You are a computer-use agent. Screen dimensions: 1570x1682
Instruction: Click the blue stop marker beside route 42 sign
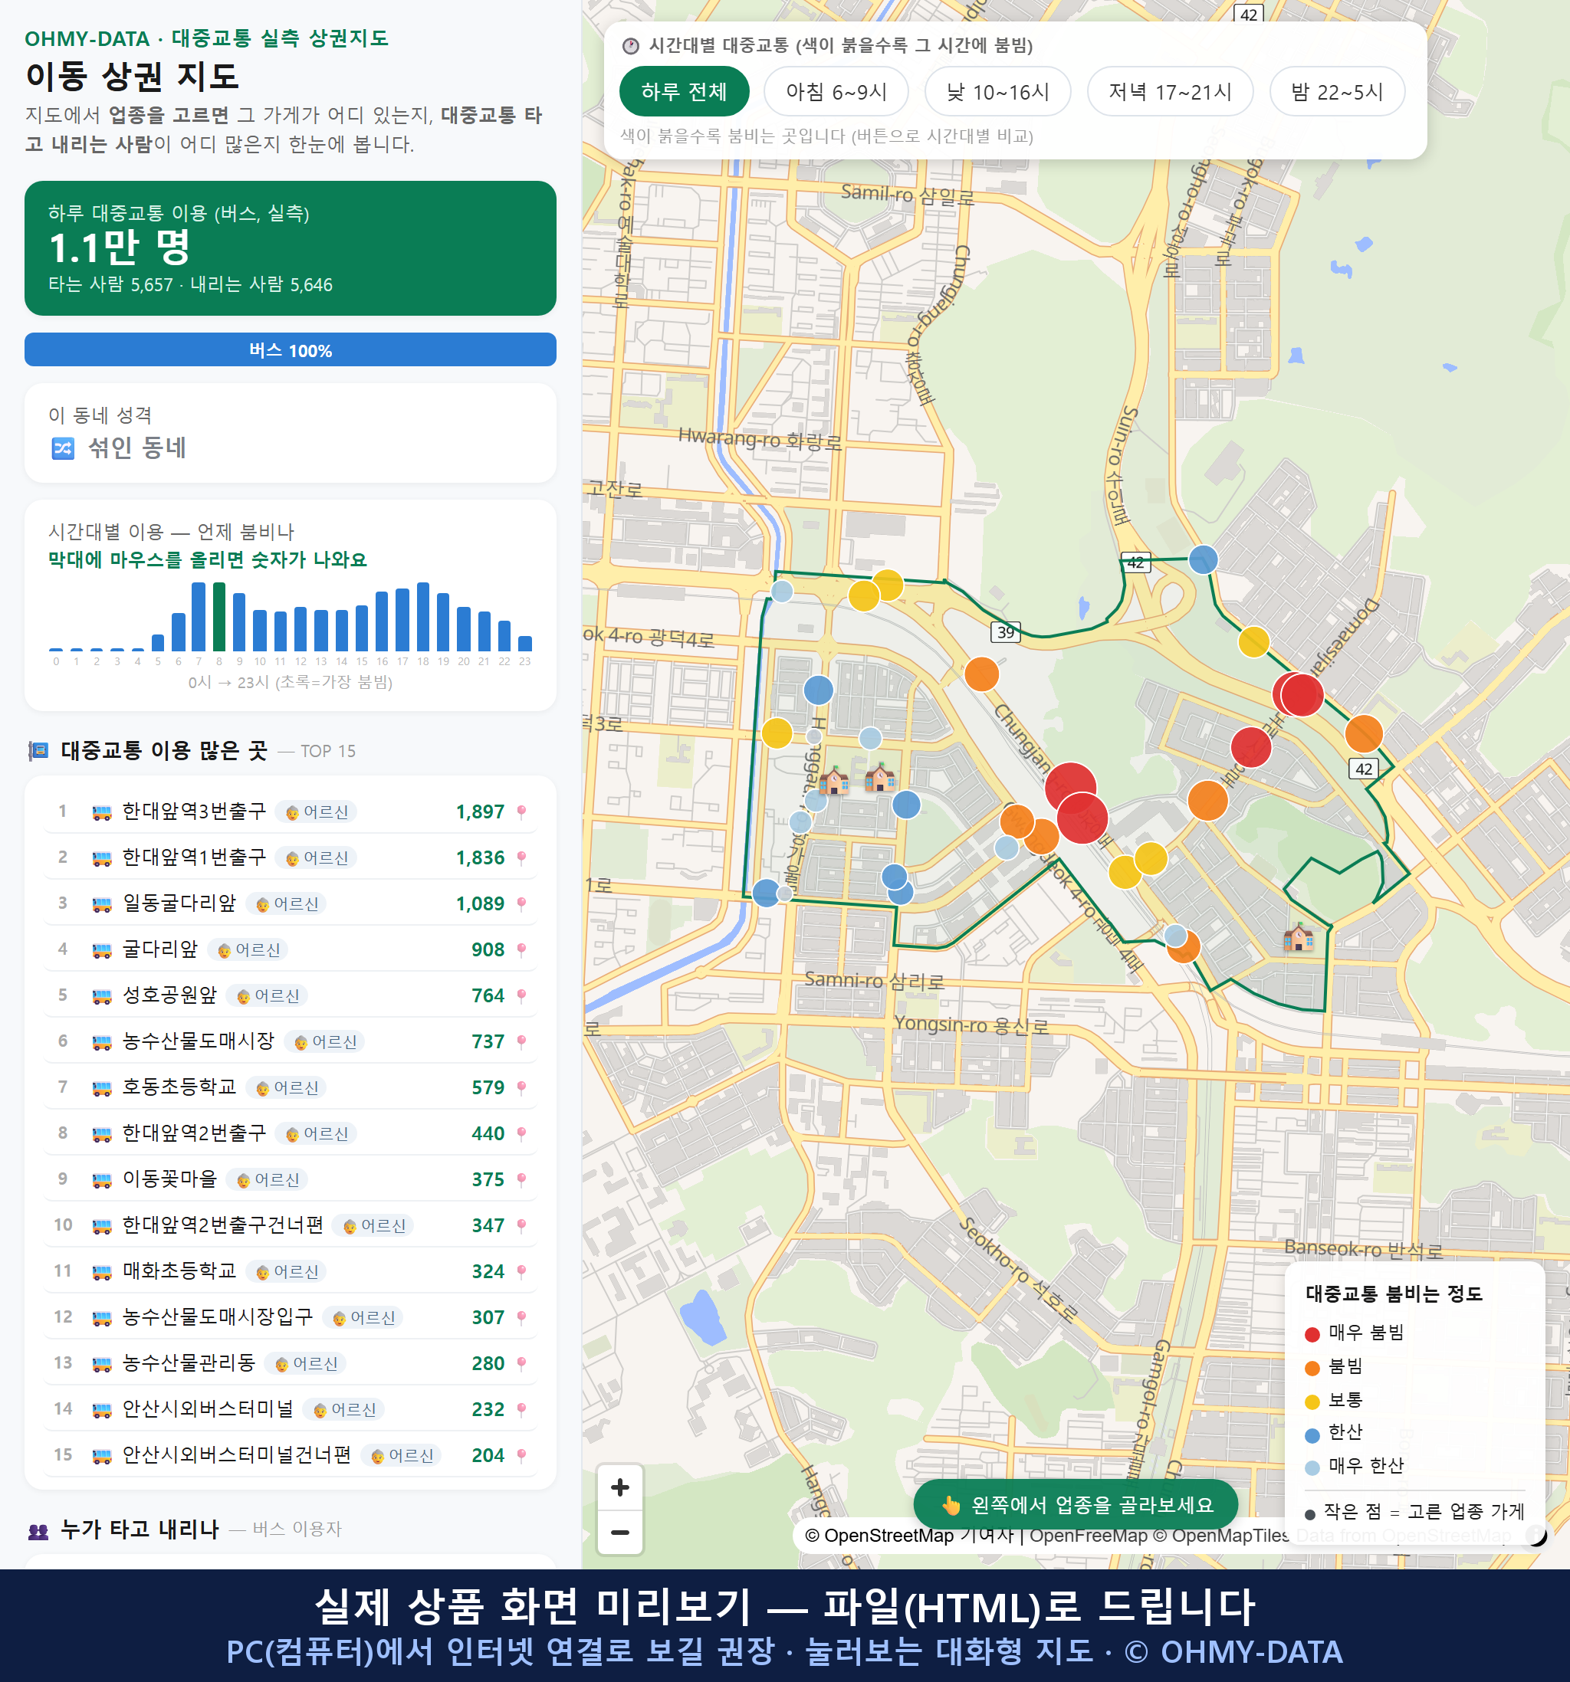click(1203, 559)
